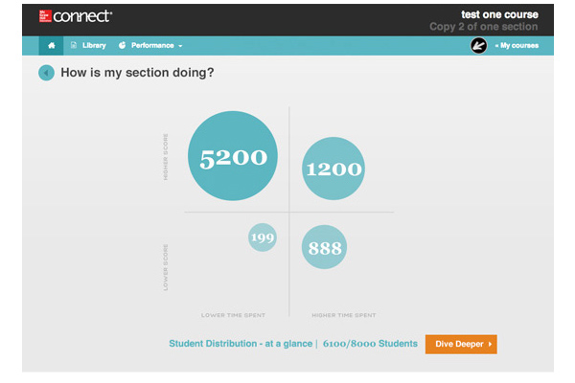575x383 pixels.
Task: Click the black circular arrow icon
Action: pyautogui.click(x=478, y=46)
